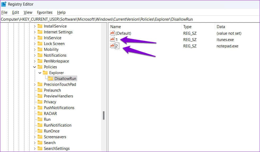Image resolution: width=260 pixels, height=152 pixels.
Task: Expand the Mobility key
Action: tap(34, 50)
